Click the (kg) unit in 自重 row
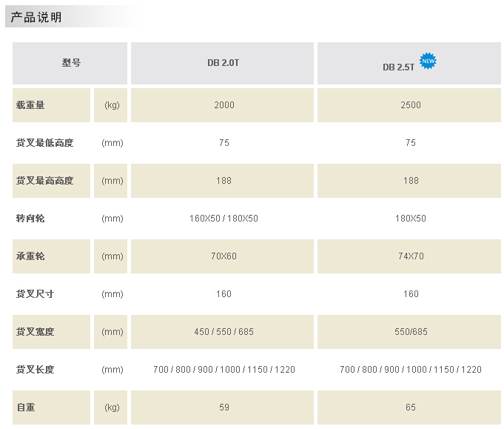 tap(112, 408)
